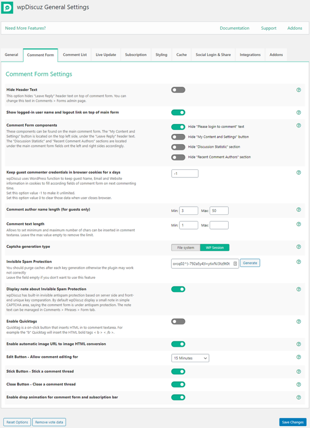Click the Reset Options button
310x428 pixels.
tap(17, 422)
